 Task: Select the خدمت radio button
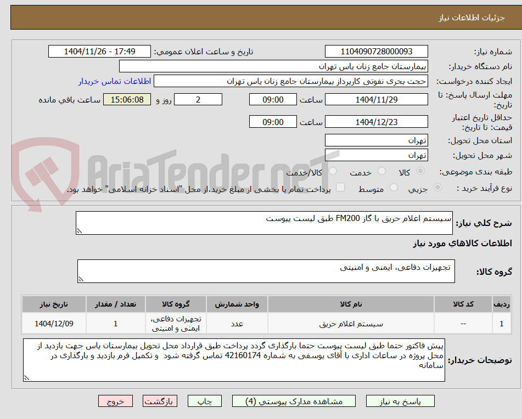[381, 171]
